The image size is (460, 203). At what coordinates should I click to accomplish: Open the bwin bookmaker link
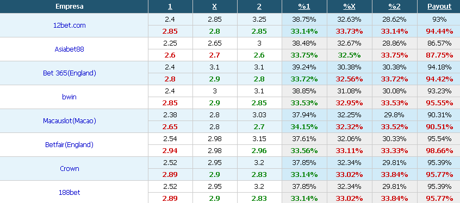pyautogui.click(x=70, y=97)
